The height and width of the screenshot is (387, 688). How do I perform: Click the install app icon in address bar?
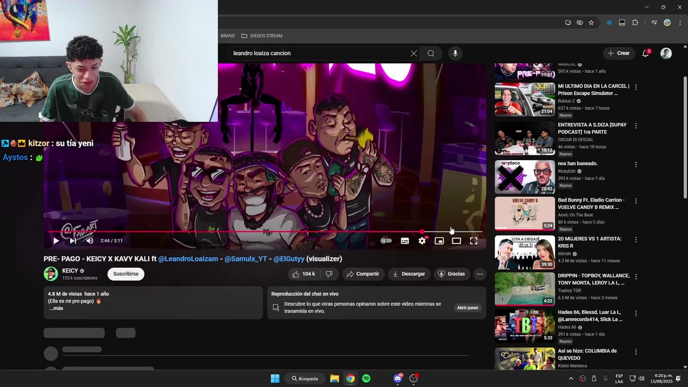click(x=568, y=23)
